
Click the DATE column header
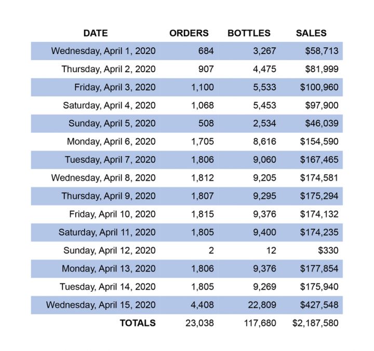click(x=96, y=33)
